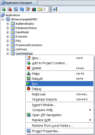The height and width of the screenshot is (135, 95).
Task: Select the FAQ project label
Action: 18,41
